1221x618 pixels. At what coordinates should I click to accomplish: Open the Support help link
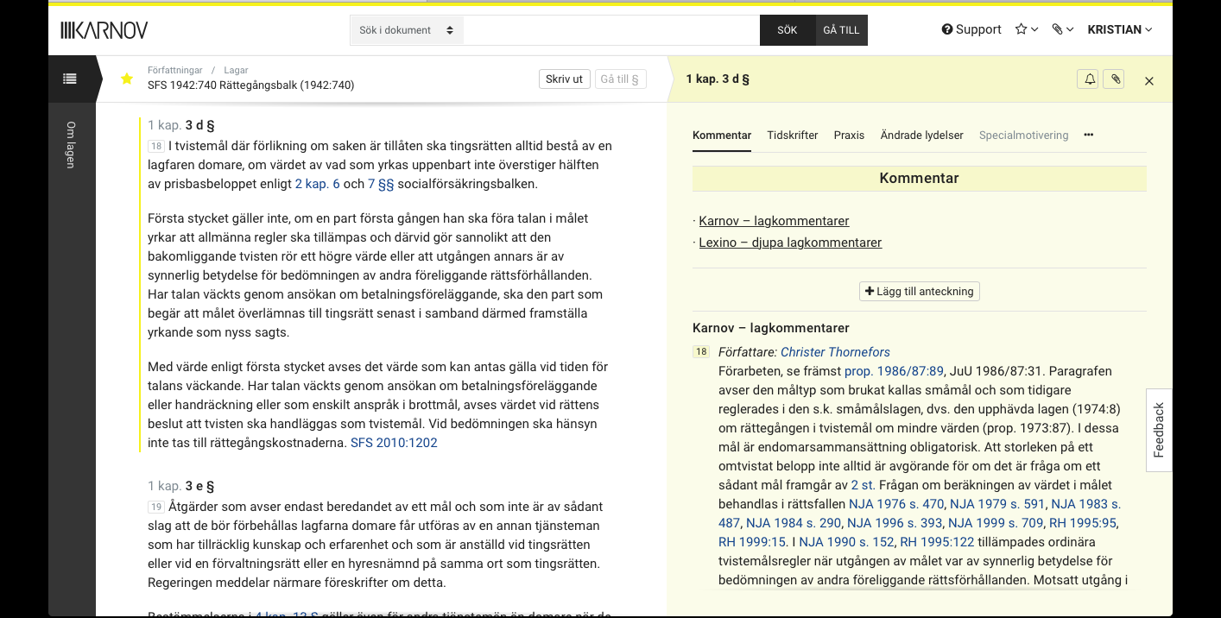971,29
